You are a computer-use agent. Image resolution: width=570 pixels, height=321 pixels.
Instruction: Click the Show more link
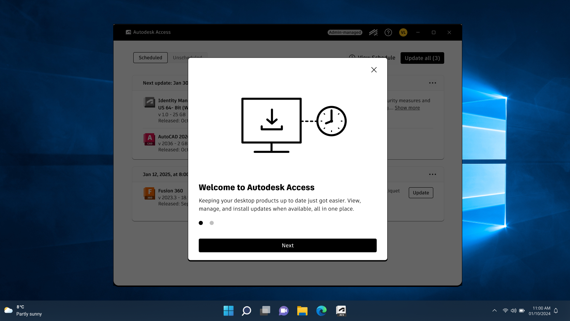(x=407, y=108)
